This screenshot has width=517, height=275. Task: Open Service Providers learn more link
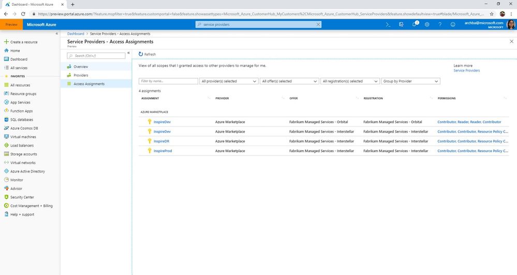[x=467, y=70]
